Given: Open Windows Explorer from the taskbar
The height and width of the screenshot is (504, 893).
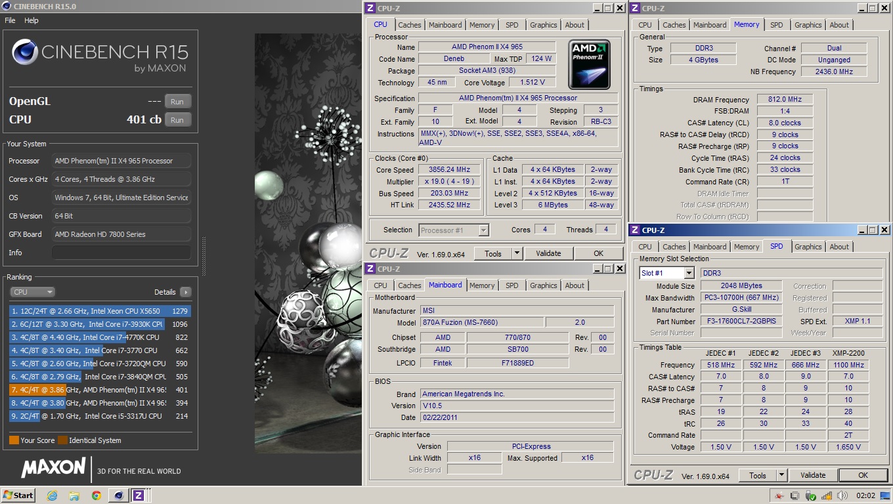Looking at the screenshot, I should [x=74, y=495].
